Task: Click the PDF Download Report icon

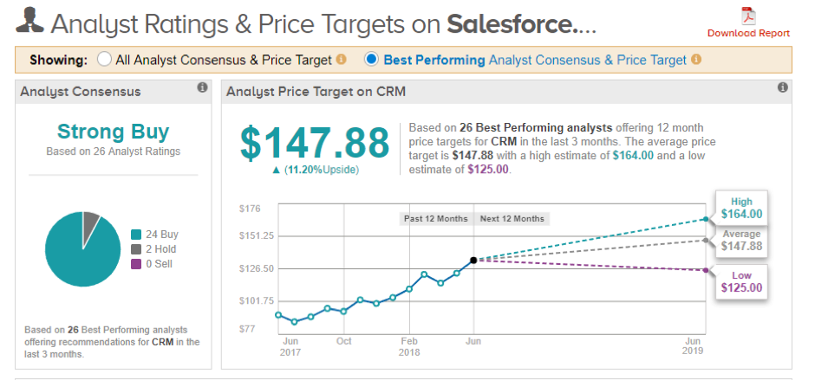Action: pos(747,15)
